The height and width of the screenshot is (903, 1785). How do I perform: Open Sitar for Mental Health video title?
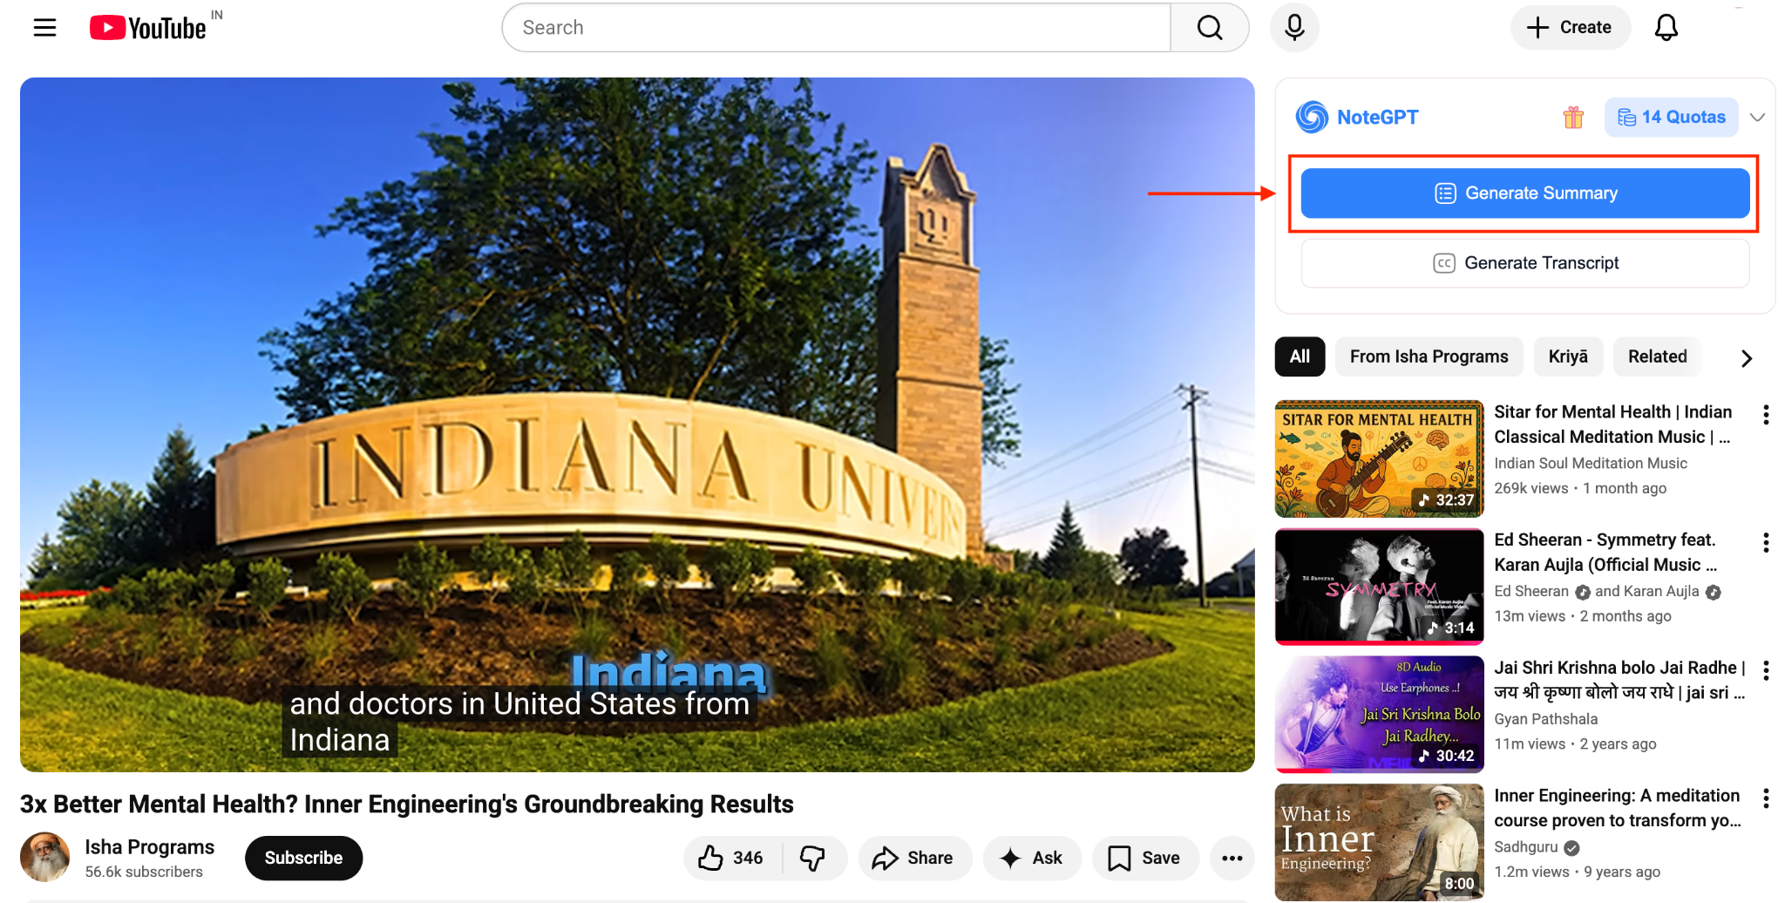pos(1612,424)
